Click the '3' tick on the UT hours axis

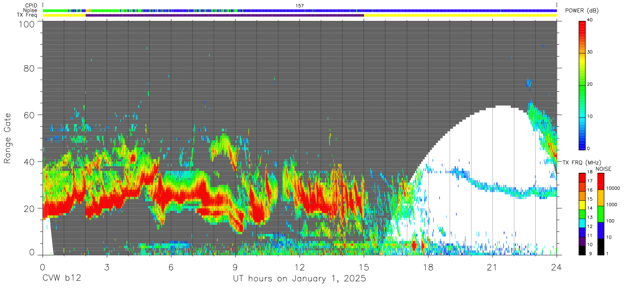107,267
